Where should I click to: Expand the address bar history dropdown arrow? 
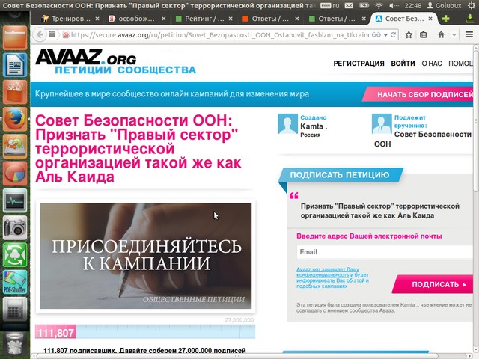tap(385, 35)
